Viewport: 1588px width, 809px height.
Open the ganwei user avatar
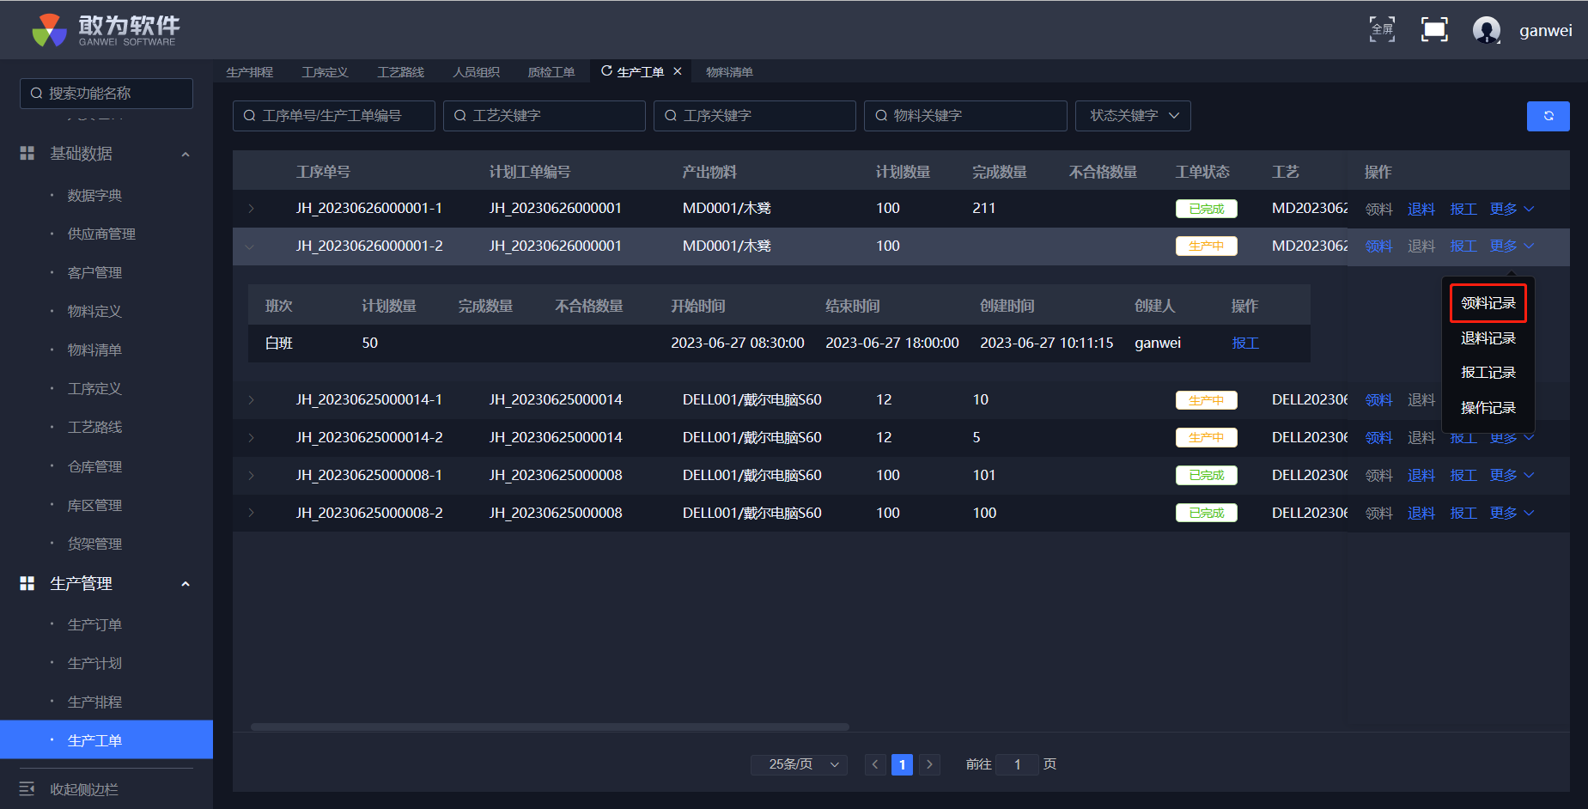(1486, 30)
